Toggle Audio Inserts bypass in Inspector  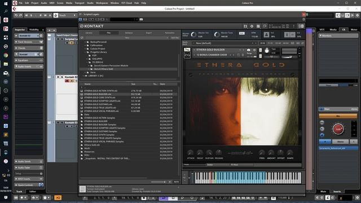point(41,67)
